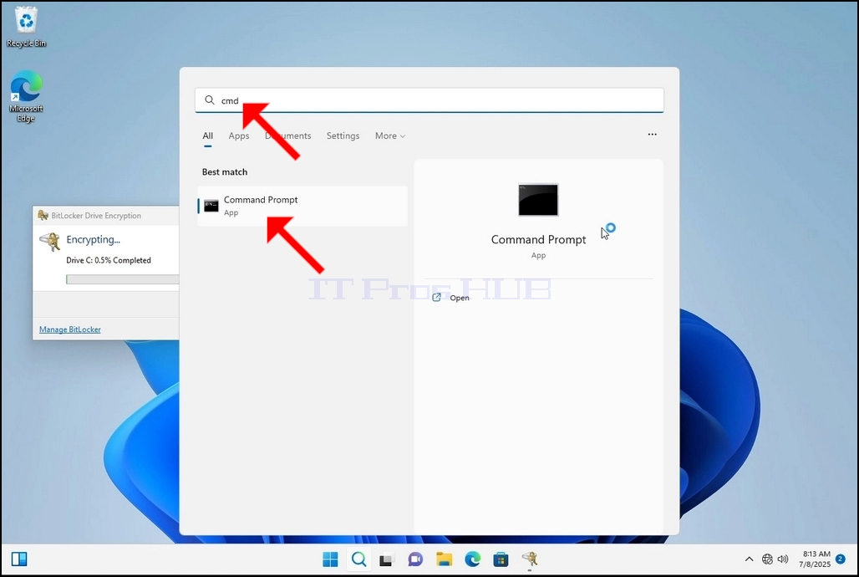859x577 pixels.
Task: Open the Recycle Bin desktop icon
Action: 26,28
